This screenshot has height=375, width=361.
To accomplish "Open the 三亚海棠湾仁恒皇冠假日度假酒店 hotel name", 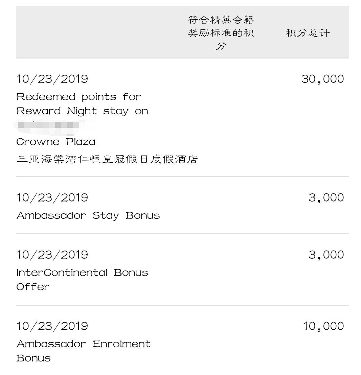I will (x=107, y=159).
